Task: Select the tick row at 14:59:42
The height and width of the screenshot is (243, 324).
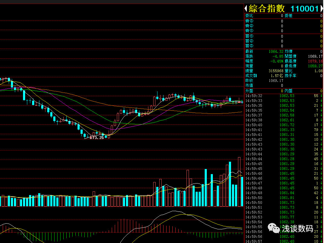Action: click(284, 140)
